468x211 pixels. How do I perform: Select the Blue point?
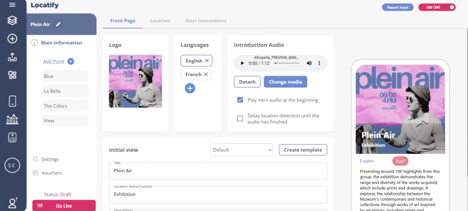click(x=65, y=76)
